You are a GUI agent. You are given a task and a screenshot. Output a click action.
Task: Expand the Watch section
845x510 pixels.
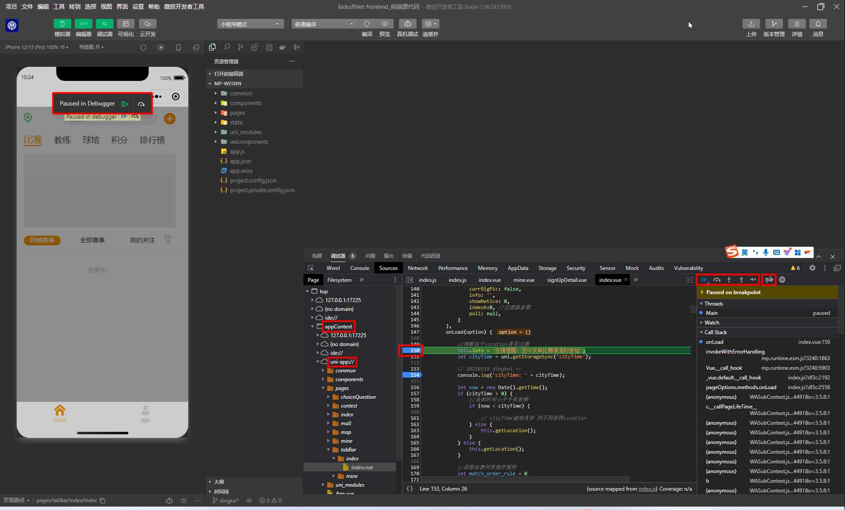coord(712,322)
